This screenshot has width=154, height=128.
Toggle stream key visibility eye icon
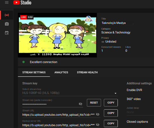[80, 104]
